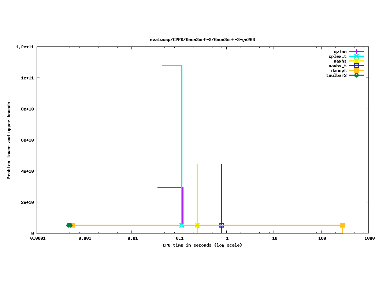Click the 0.001 x-axis tick label
This screenshot has width=375, height=281.
click(x=85, y=238)
